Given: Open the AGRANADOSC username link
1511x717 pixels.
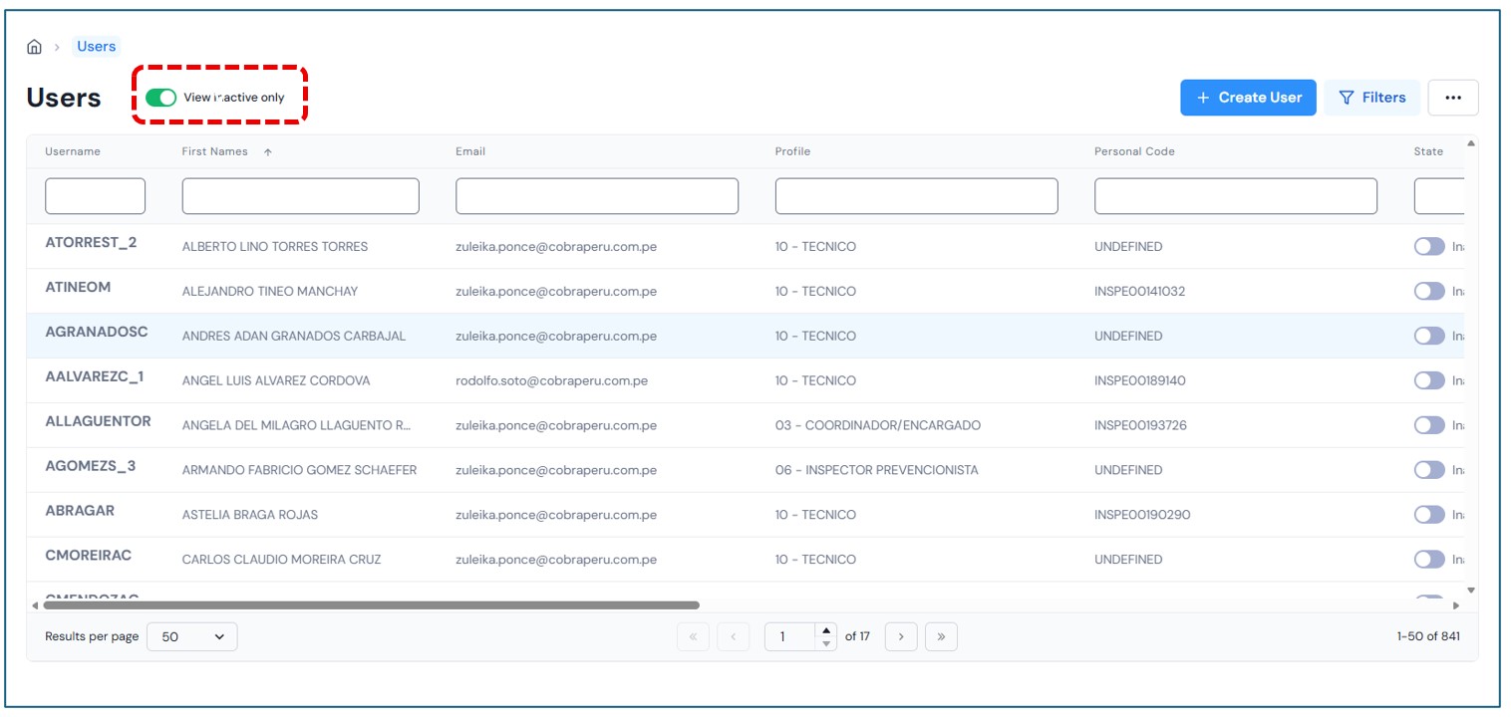Looking at the screenshot, I should tap(97, 332).
